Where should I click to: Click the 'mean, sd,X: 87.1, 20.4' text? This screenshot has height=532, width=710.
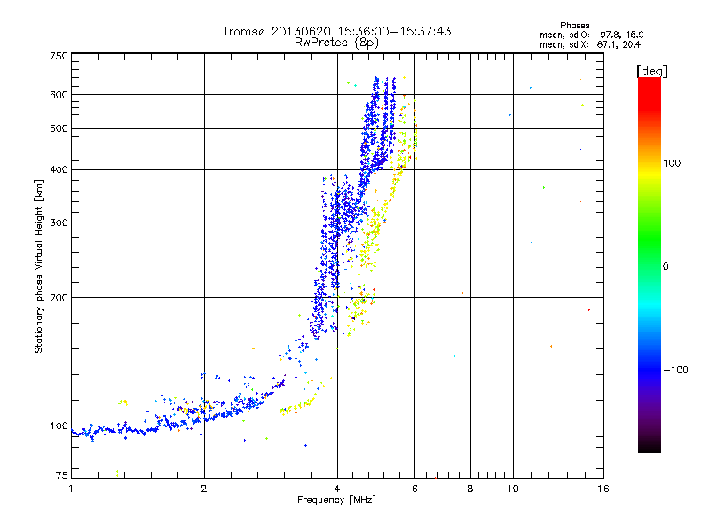(x=590, y=44)
